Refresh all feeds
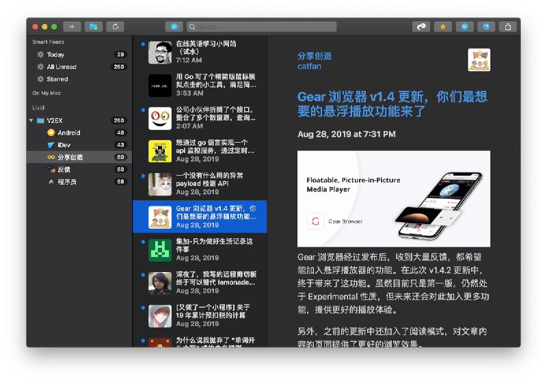547x382 pixels. point(115,27)
